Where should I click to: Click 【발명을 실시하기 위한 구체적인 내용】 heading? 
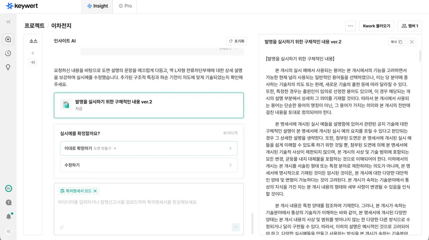point(300,58)
